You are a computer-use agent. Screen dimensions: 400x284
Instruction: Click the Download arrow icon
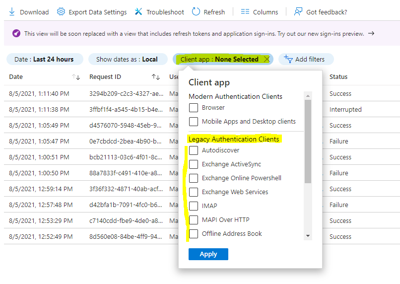click(12, 12)
